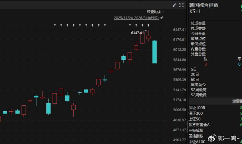Click the 2025/11/24-2026/3/3 date range link

click(136, 18)
